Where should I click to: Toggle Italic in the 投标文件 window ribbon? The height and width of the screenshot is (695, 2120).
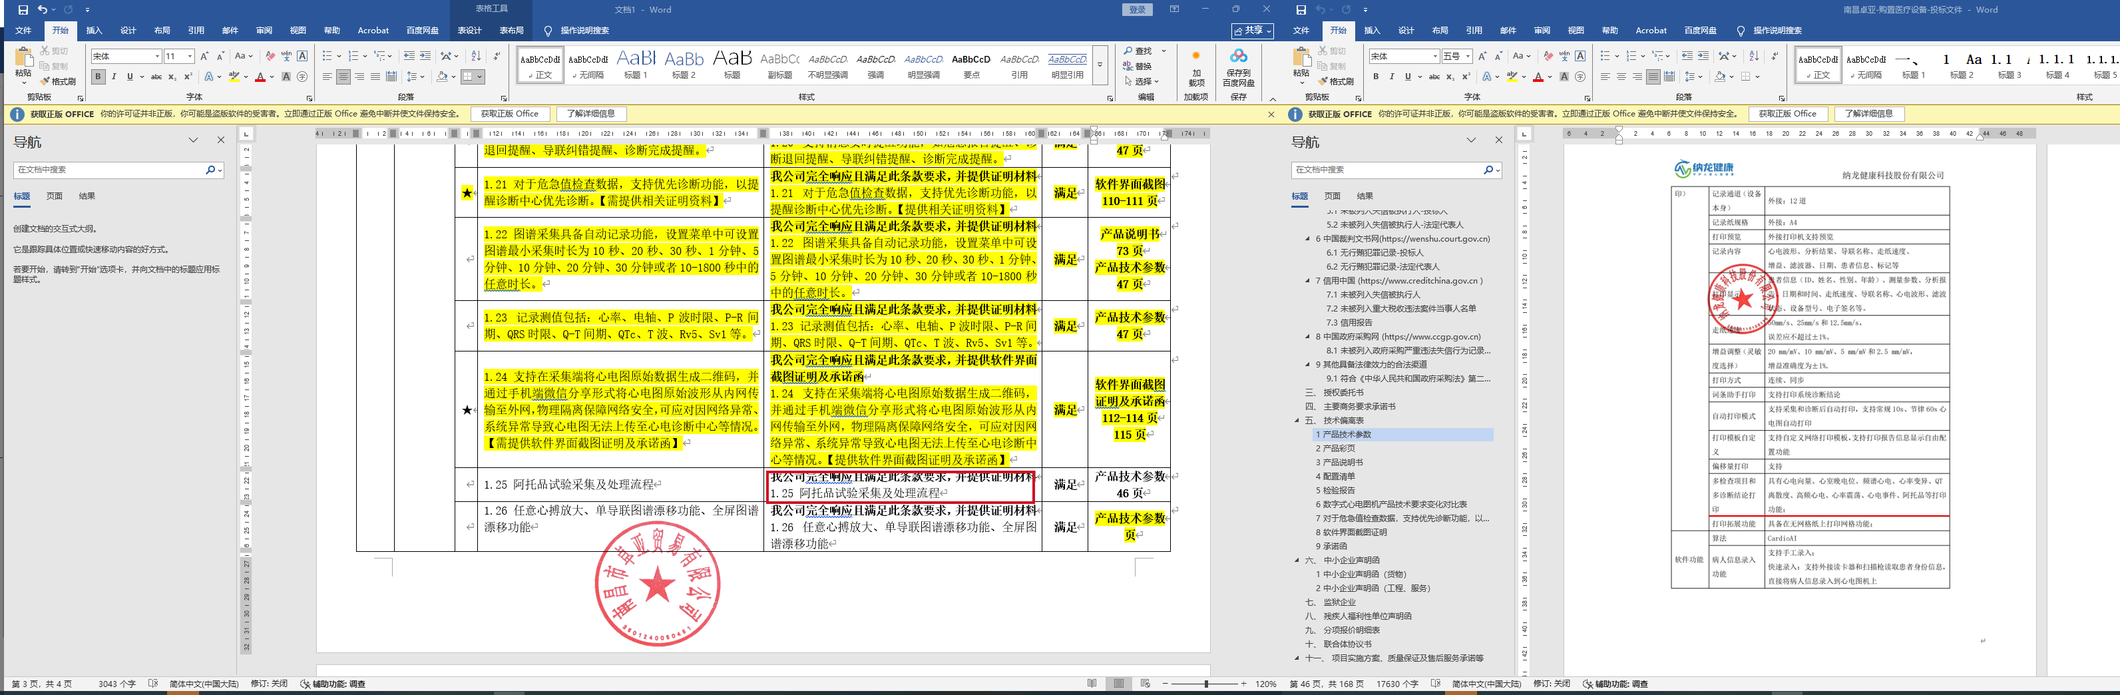[1392, 77]
